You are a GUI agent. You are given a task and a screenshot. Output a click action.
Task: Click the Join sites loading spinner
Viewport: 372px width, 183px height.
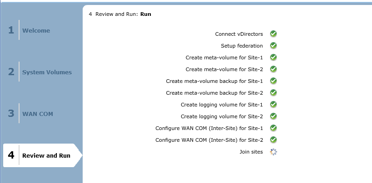pos(273,152)
